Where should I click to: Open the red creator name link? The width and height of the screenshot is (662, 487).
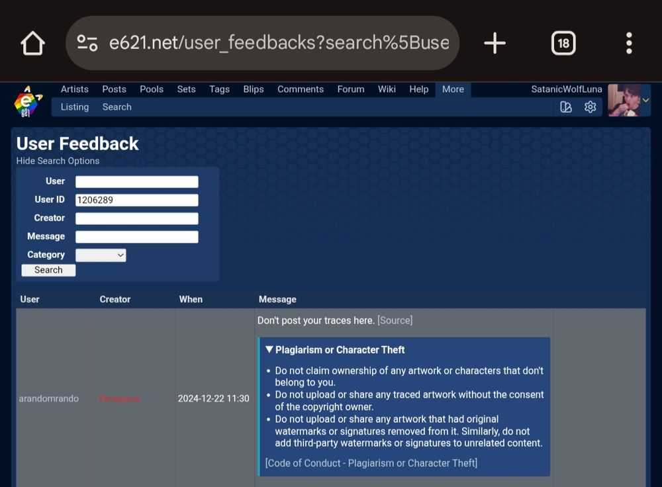coord(119,398)
